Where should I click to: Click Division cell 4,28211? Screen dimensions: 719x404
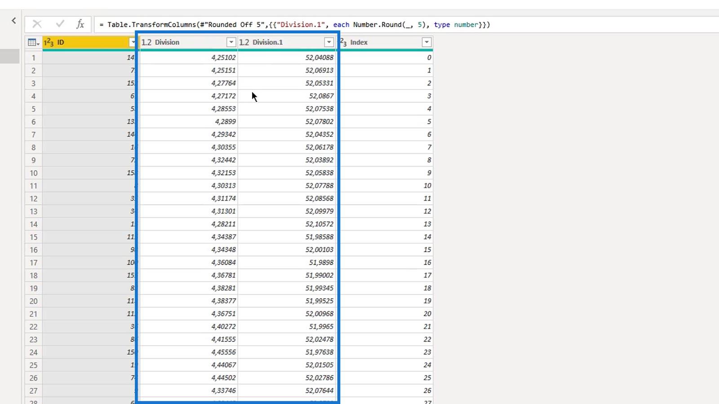tap(189, 224)
